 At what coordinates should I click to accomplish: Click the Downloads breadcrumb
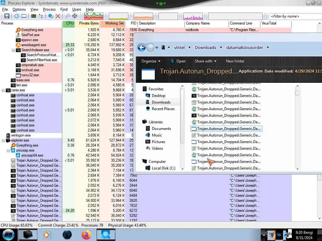click(x=205, y=48)
